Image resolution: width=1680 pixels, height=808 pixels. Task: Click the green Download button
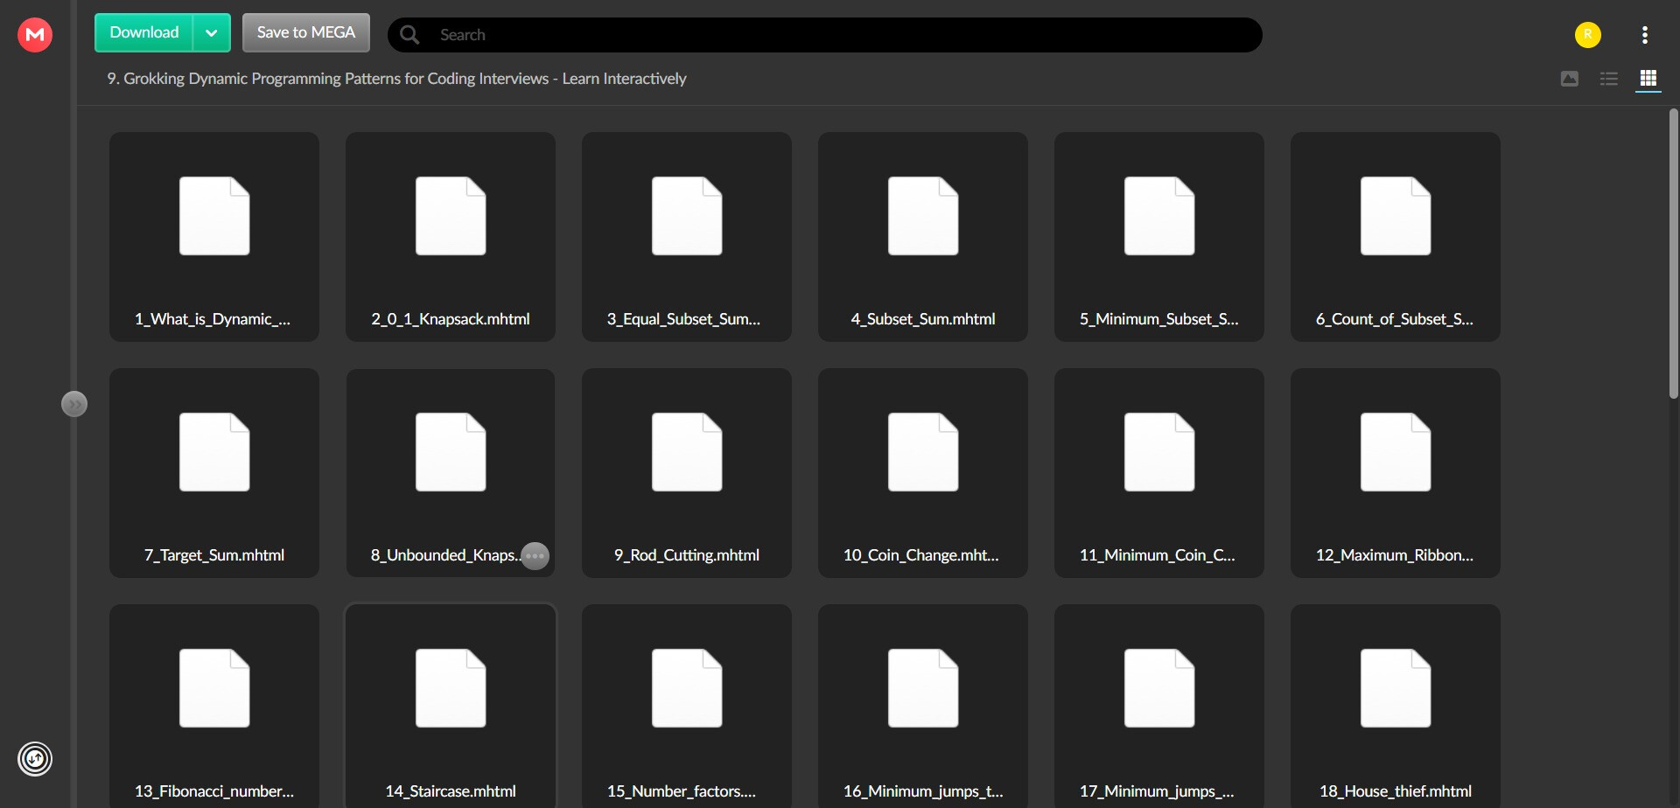(x=144, y=33)
